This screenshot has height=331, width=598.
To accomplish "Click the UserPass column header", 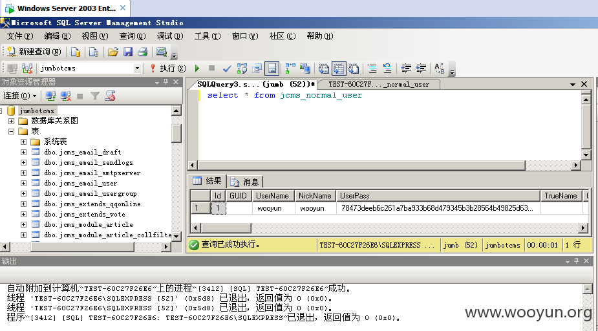I will coord(438,196).
